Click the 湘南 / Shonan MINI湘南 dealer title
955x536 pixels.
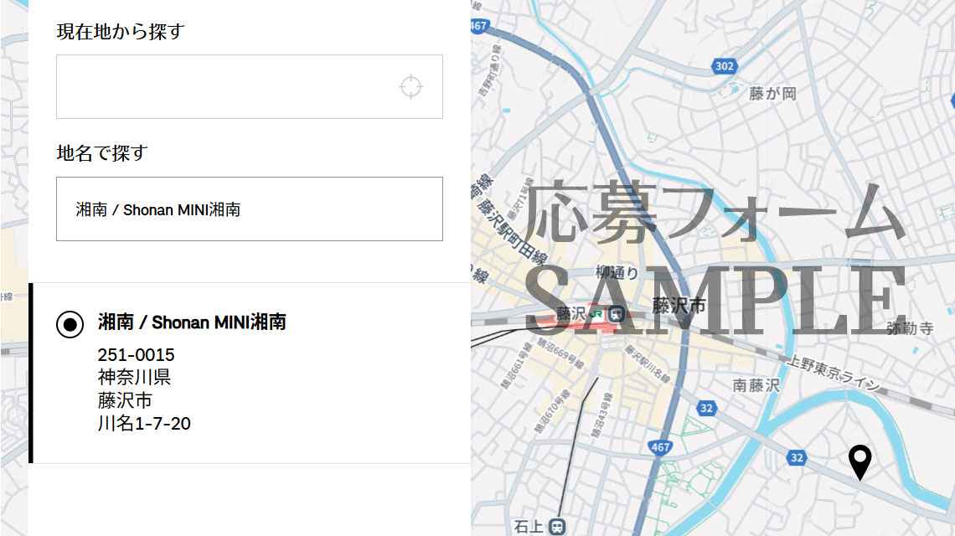192,322
